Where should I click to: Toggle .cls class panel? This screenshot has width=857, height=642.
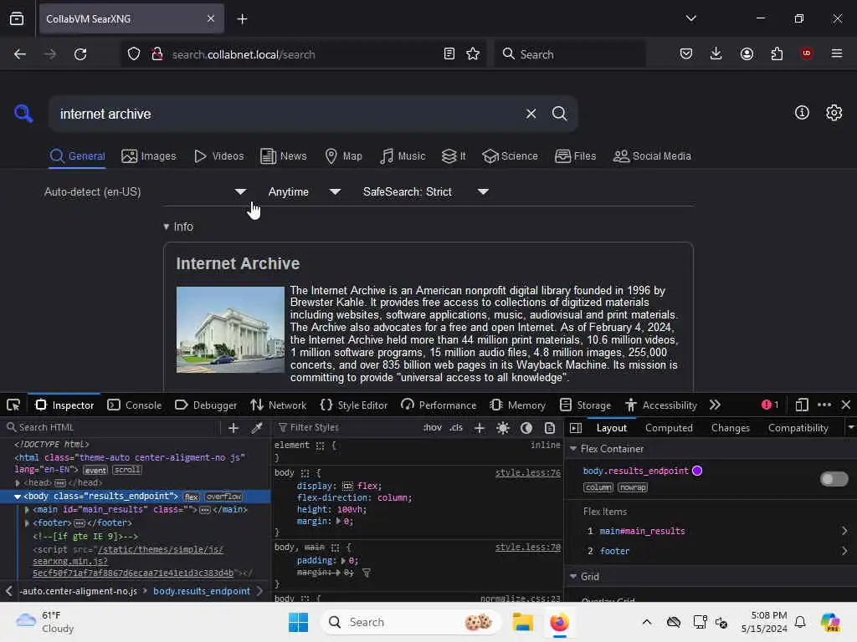(x=456, y=427)
